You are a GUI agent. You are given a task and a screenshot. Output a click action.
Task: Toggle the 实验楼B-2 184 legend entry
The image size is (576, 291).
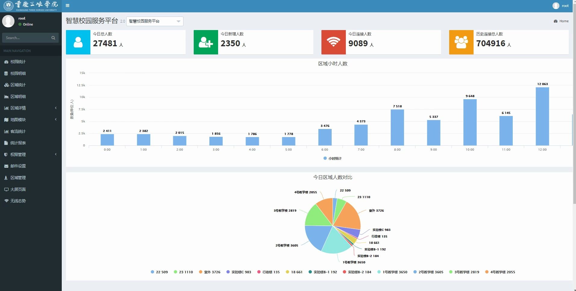tap(357, 272)
